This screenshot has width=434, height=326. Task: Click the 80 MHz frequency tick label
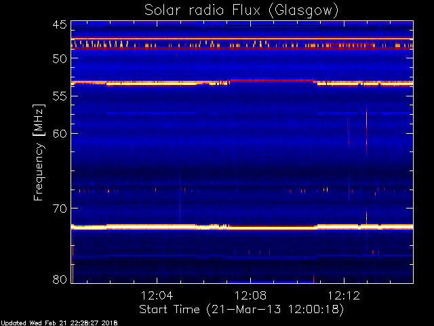[x=60, y=279]
